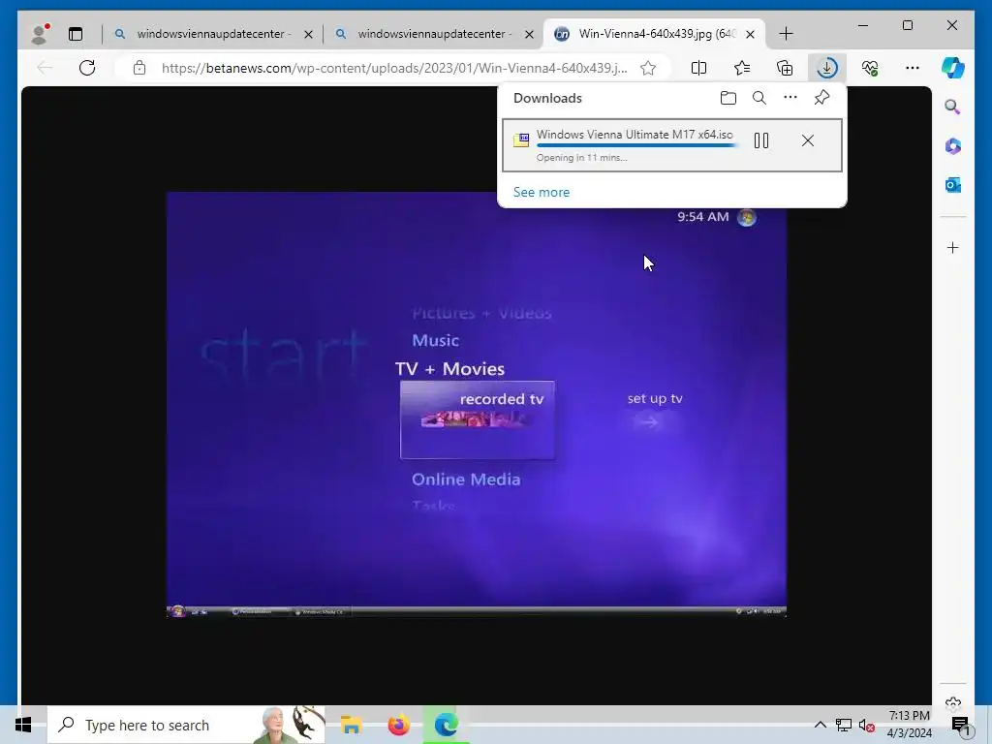The width and height of the screenshot is (992, 744).
Task: Open the Windows Start menu
Action: coord(23,725)
